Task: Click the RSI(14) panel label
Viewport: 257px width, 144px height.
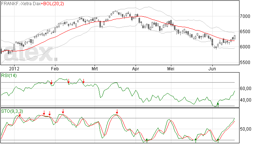Action: point(9,76)
